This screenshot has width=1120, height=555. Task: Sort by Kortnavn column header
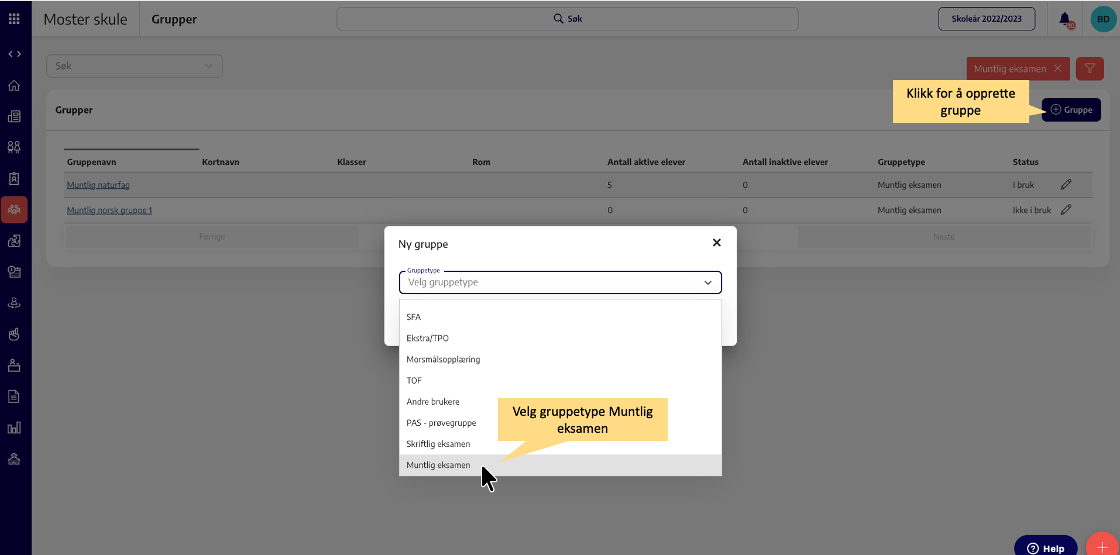[x=221, y=162]
